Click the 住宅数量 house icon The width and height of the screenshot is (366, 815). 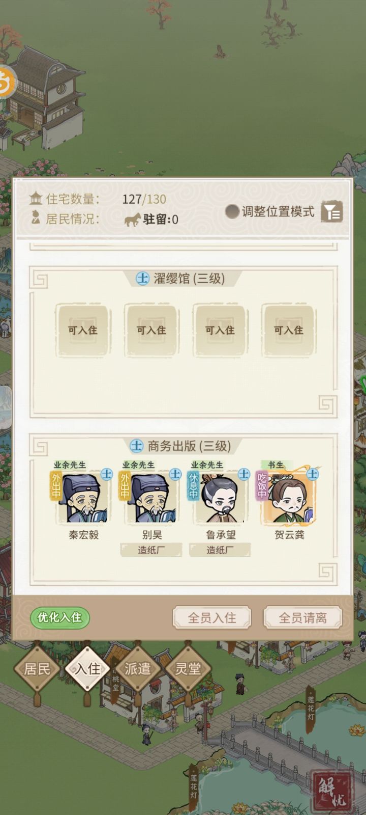click(36, 198)
